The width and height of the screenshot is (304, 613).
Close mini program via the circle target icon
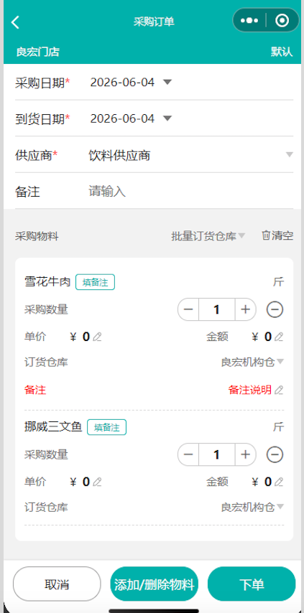coord(282,20)
